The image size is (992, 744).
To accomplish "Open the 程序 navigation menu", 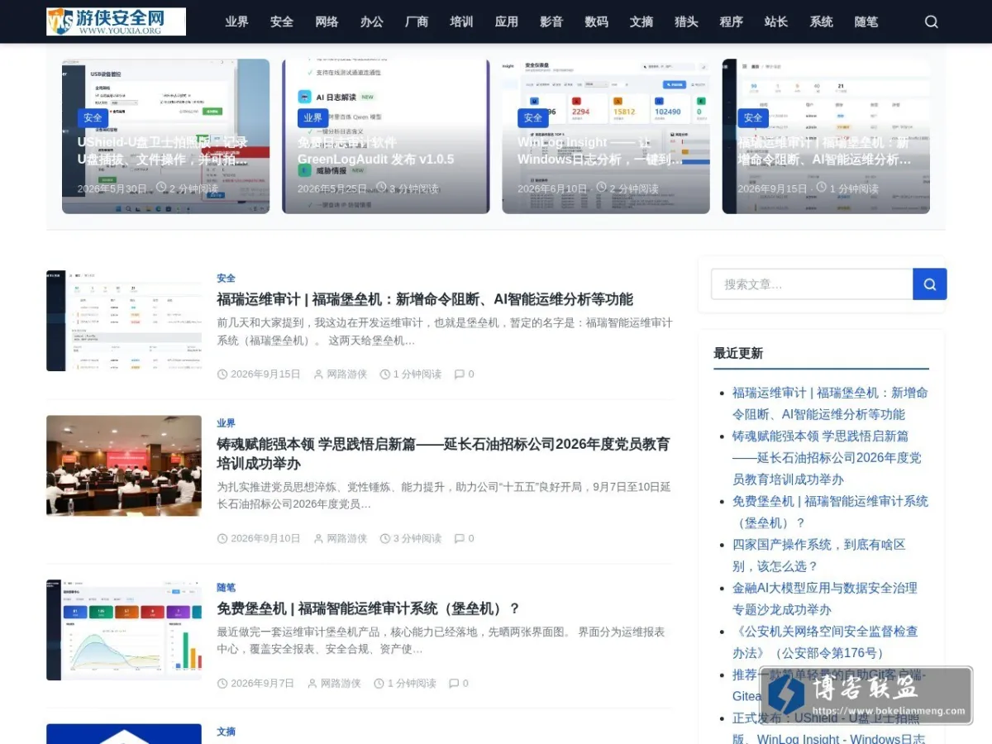I will pyautogui.click(x=731, y=21).
